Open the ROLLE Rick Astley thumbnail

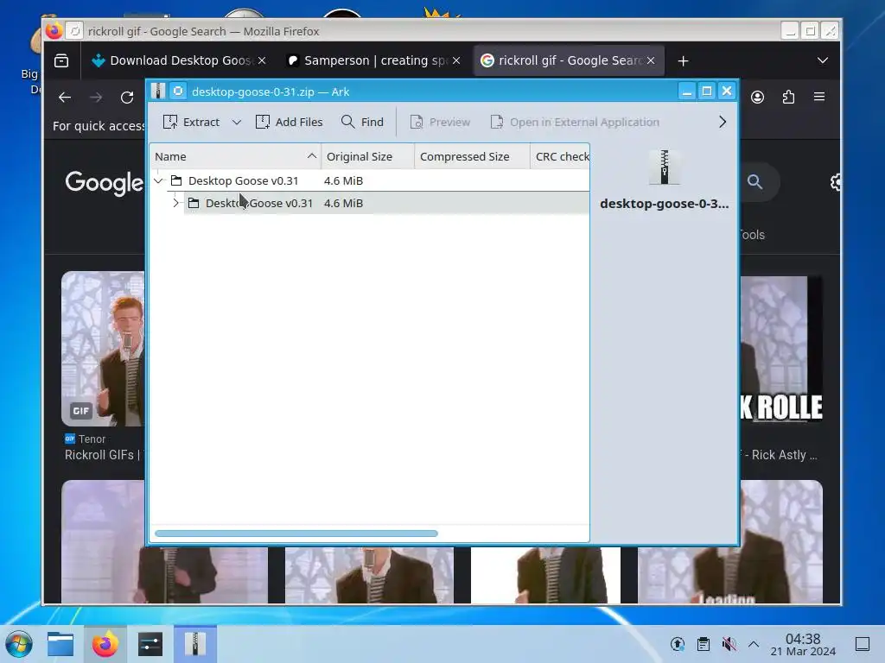point(781,349)
